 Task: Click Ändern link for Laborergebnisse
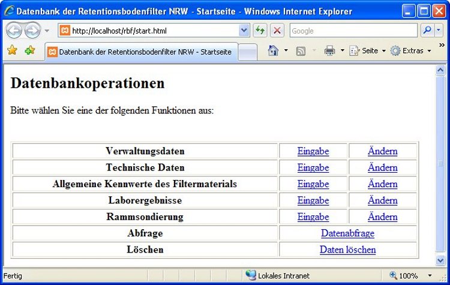(x=382, y=200)
